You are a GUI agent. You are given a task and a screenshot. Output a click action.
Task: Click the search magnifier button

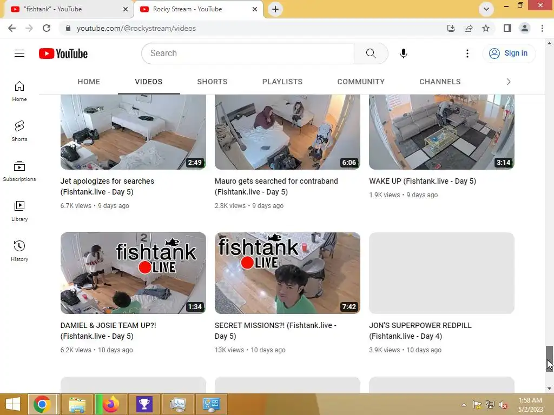[371, 53]
